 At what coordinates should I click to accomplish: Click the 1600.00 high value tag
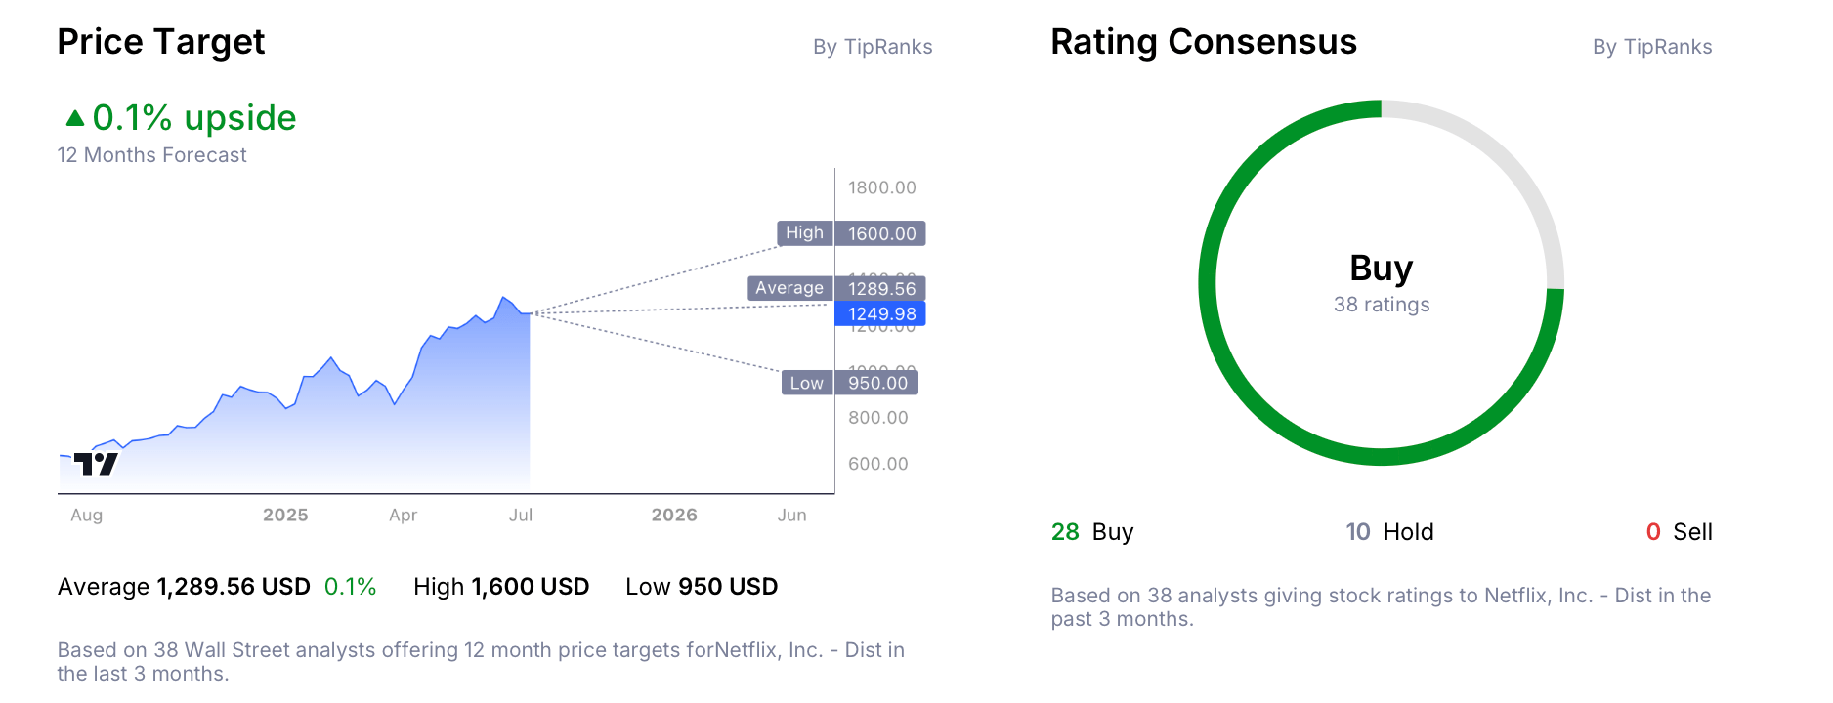[880, 233]
